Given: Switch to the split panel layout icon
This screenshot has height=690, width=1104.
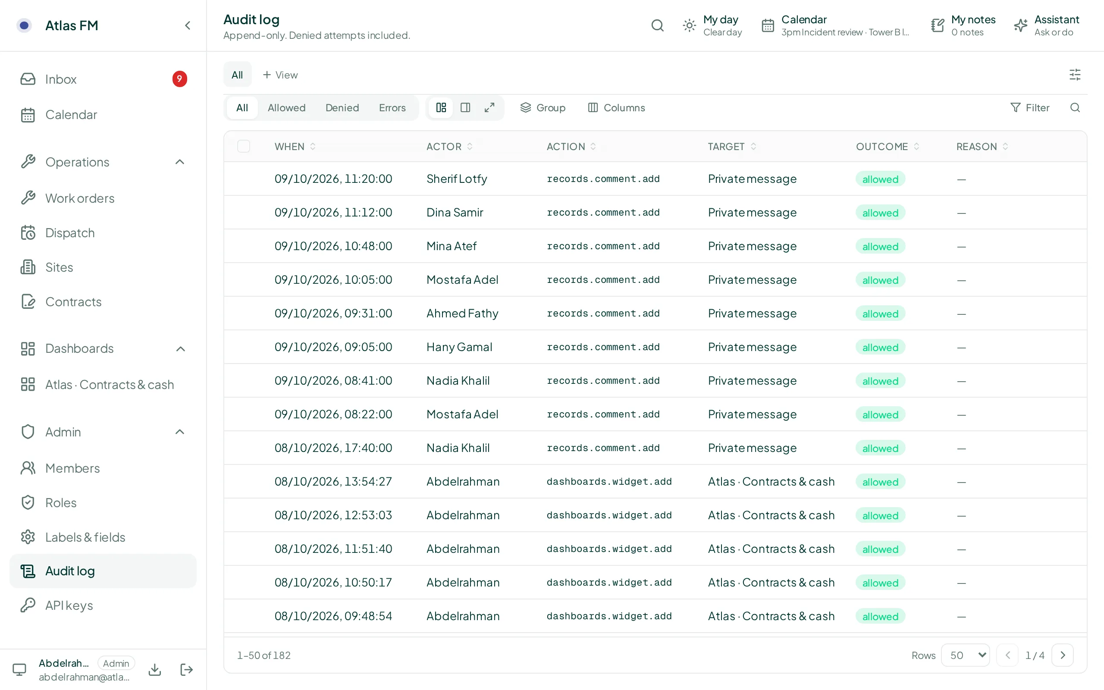Looking at the screenshot, I should tap(465, 108).
